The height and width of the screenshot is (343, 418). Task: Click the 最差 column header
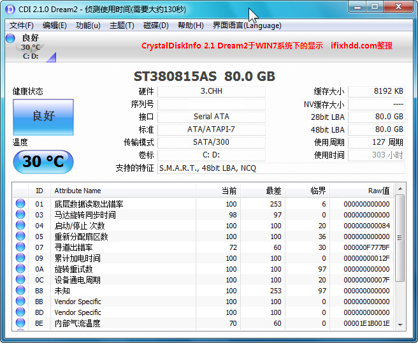point(263,191)
